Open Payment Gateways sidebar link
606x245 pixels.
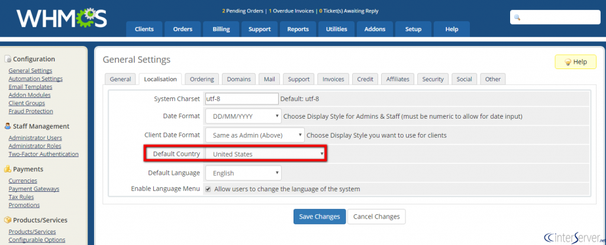[34, 189]
